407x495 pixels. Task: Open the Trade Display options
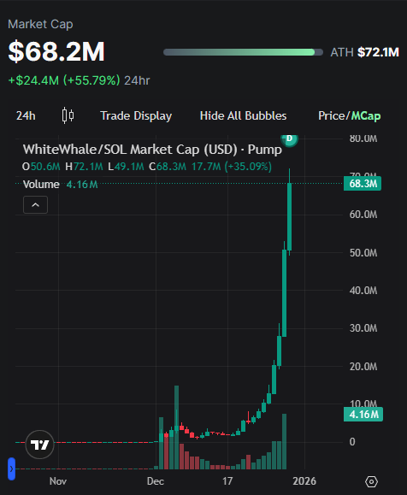(x=136, y=116)
